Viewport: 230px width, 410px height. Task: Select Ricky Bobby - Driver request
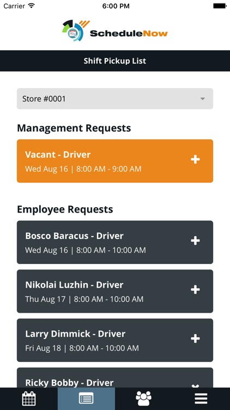[115, 378]
